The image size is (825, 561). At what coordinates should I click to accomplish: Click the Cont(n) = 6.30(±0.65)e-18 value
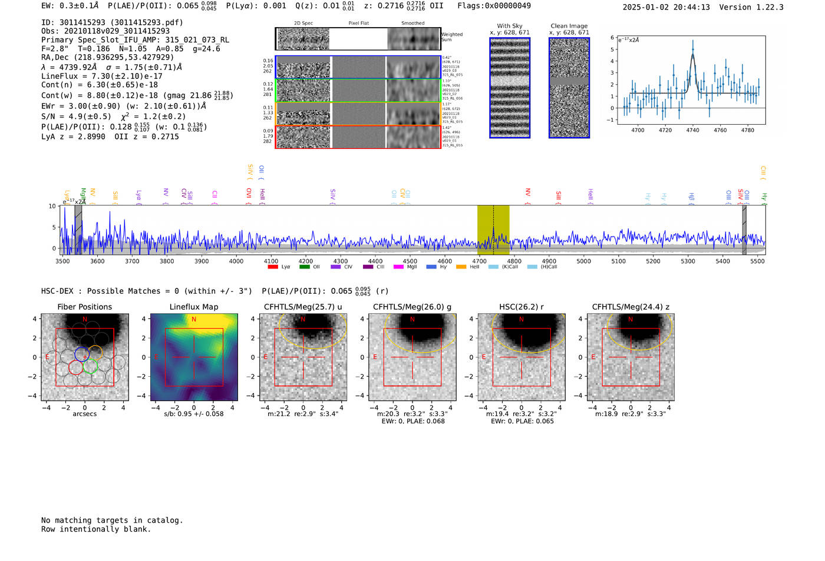(100, 85)
